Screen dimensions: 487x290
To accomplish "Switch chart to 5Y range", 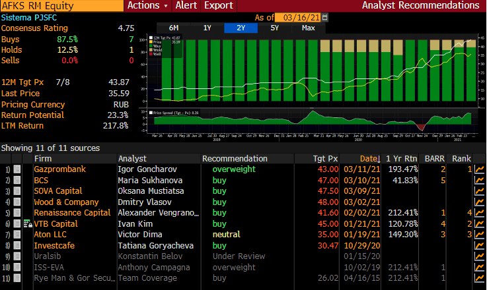I will (x=275, y=28).
